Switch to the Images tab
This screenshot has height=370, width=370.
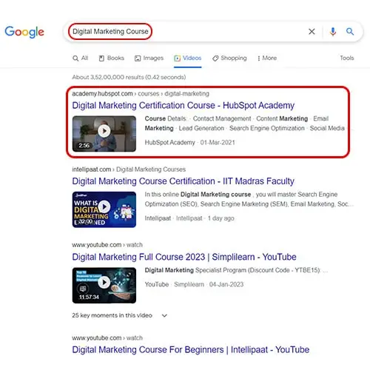[149, 58]
